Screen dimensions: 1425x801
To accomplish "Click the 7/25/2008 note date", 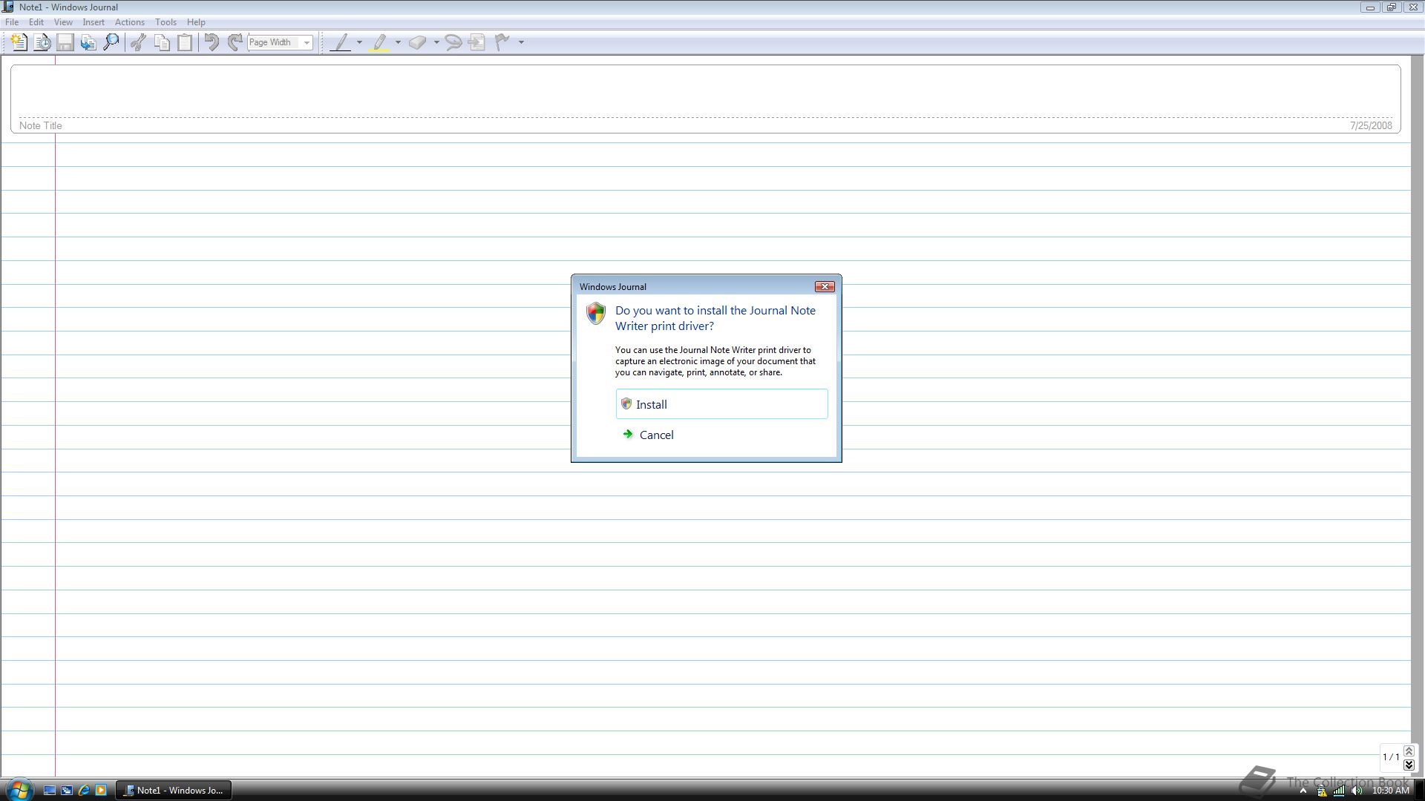I will pos(1371,125).
